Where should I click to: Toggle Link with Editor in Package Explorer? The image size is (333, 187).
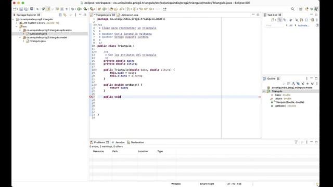tap(65, 15)
